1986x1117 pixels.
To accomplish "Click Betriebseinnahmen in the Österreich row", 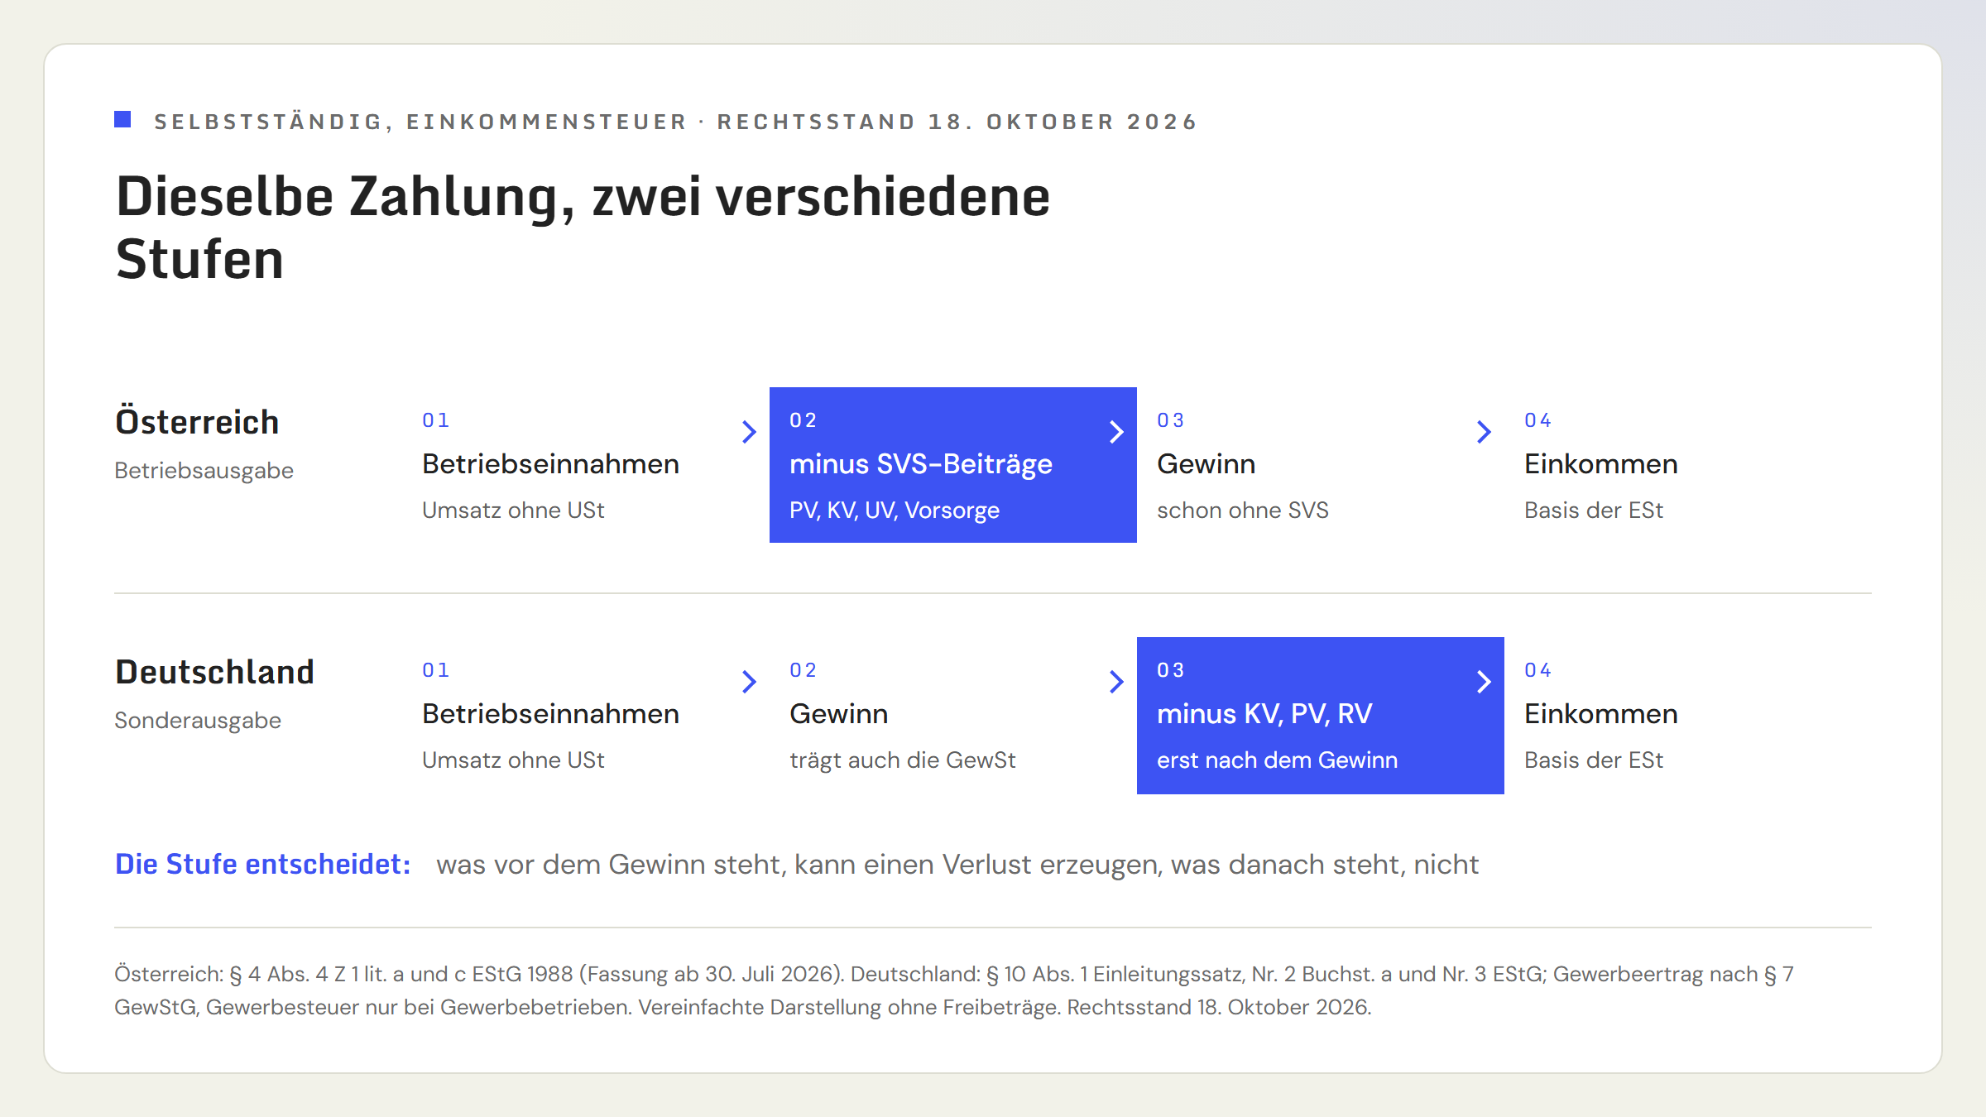I will coord(550,464).
